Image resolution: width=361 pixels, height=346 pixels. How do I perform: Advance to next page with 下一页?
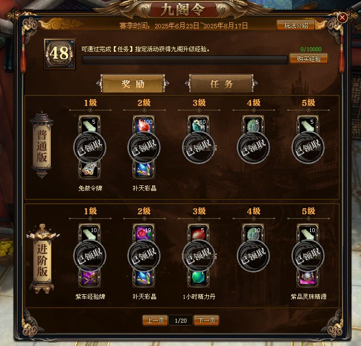[206, 320]
